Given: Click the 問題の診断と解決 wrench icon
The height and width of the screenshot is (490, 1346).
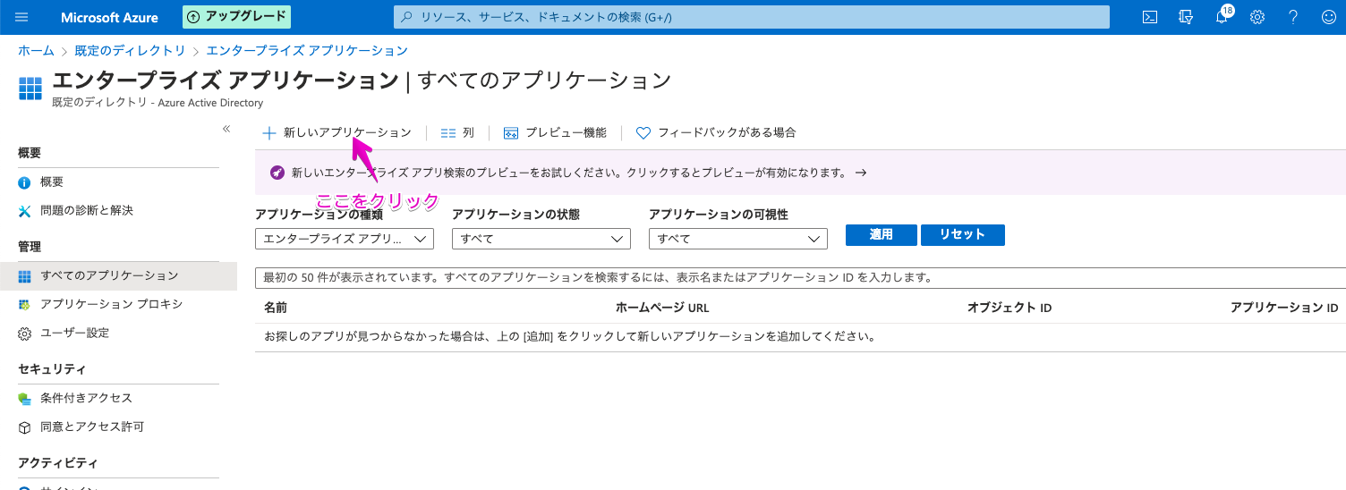Looking at the screenshot, I should point(25,211).
